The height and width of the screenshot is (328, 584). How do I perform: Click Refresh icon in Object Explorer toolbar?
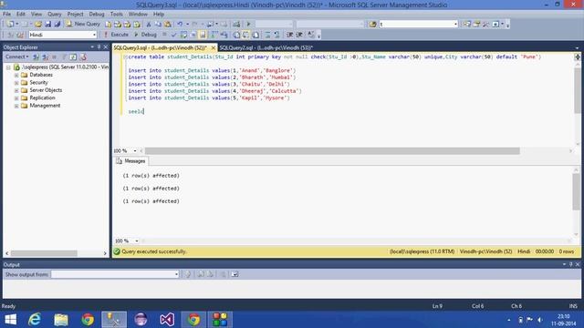73,56
